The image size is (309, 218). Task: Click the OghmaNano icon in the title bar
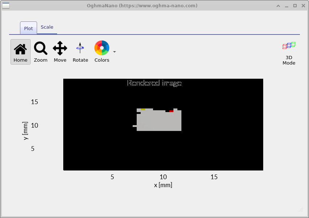pos(5,5)
